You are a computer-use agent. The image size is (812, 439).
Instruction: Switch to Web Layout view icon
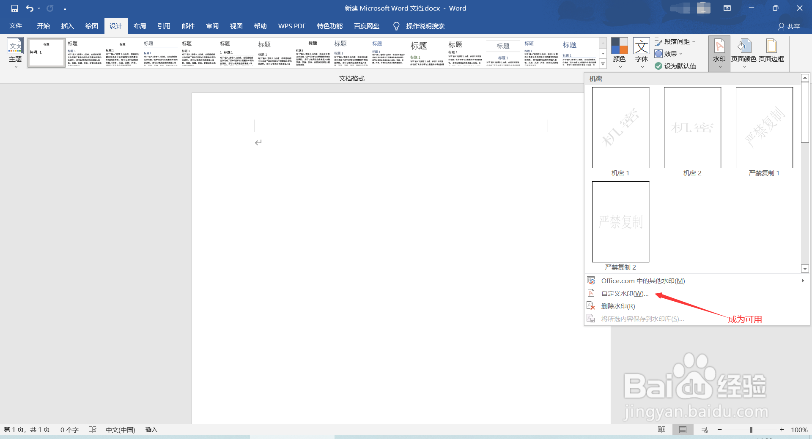click(x=704, y=430)
